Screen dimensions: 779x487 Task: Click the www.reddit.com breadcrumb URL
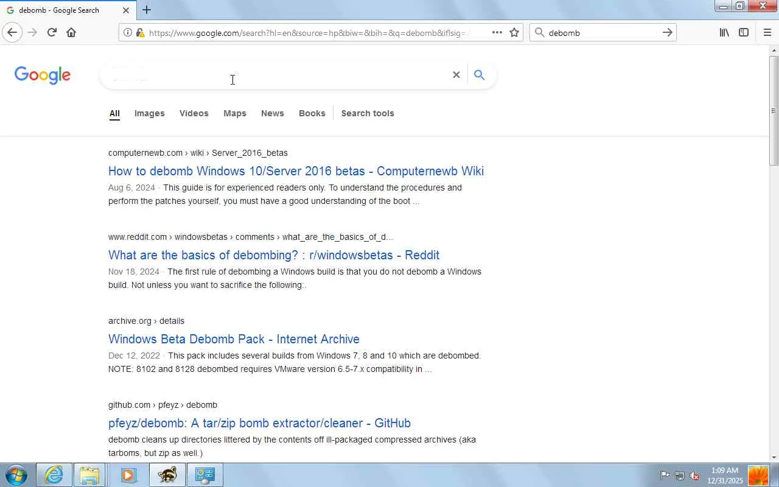[251, 237]
